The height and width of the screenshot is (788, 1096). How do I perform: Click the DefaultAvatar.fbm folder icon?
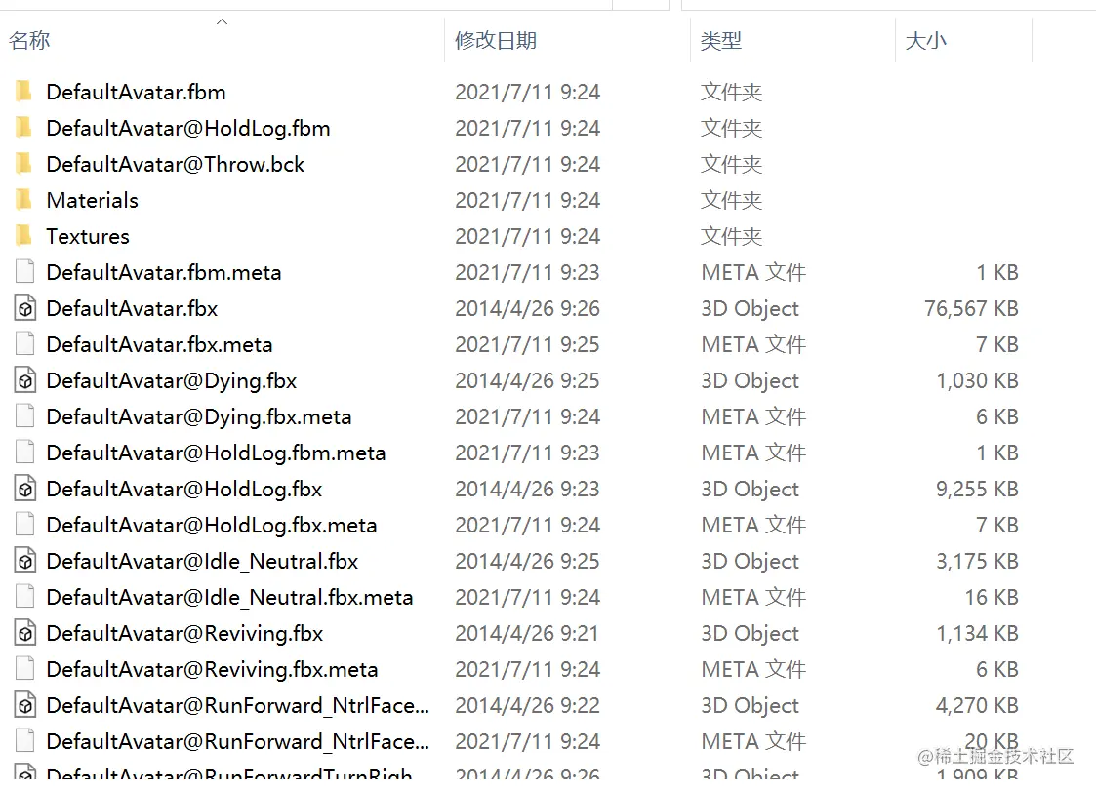click(x=23, y=92)
